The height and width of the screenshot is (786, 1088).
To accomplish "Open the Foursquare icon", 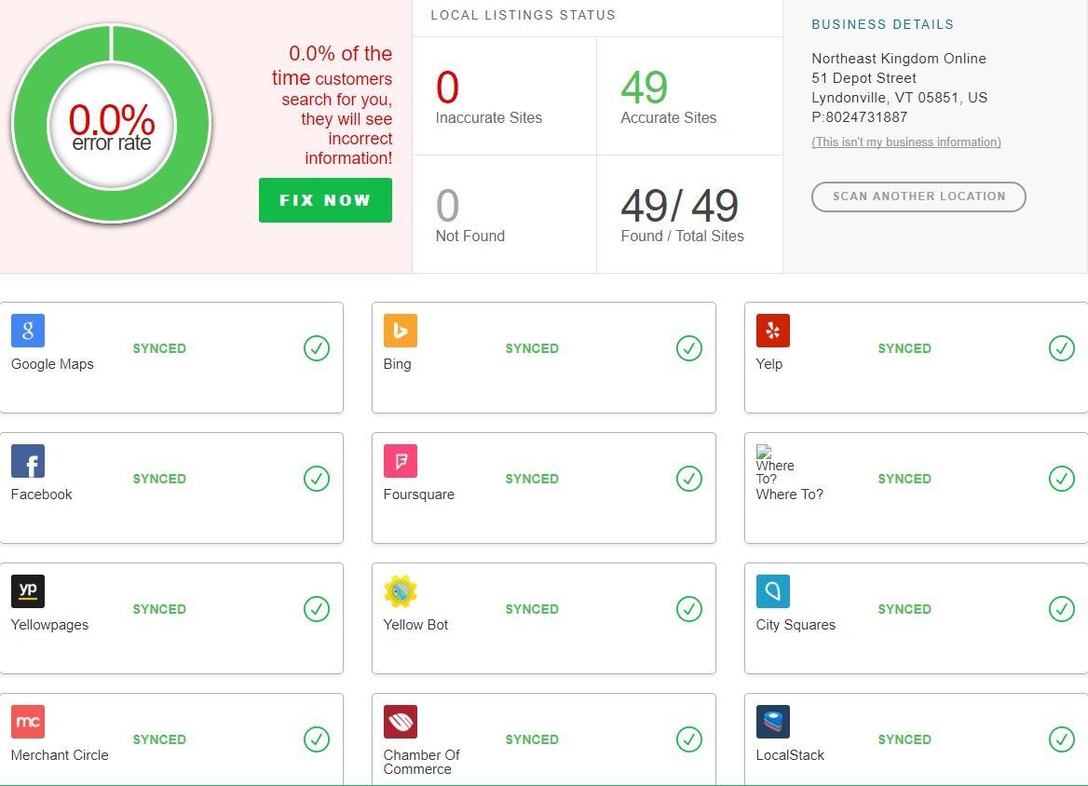I will click(401, 461).
